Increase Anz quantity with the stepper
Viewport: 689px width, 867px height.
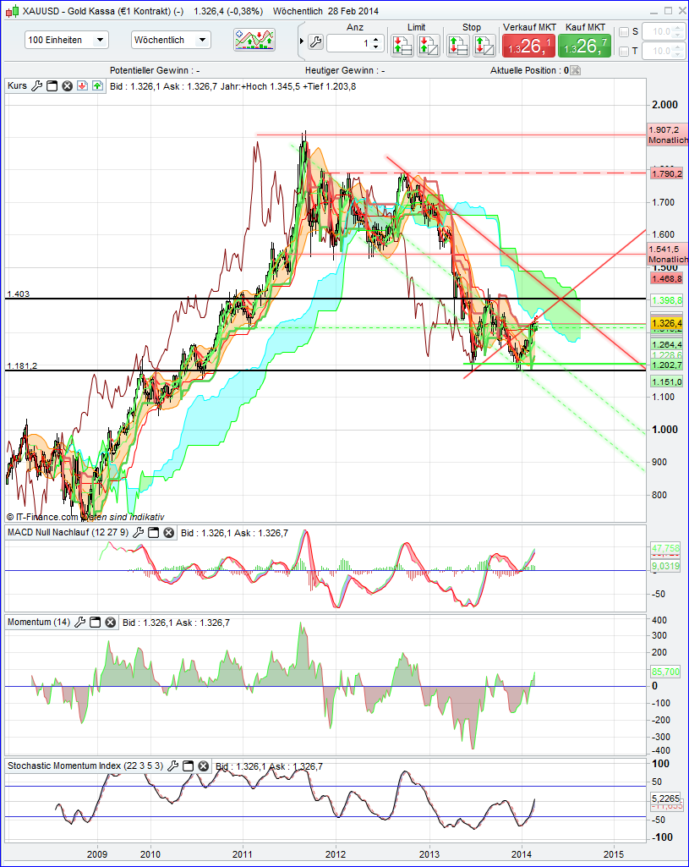(x=376, y=37)
